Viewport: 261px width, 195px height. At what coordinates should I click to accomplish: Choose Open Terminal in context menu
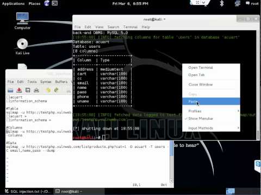pyautogui.click(x=211, y=68)
